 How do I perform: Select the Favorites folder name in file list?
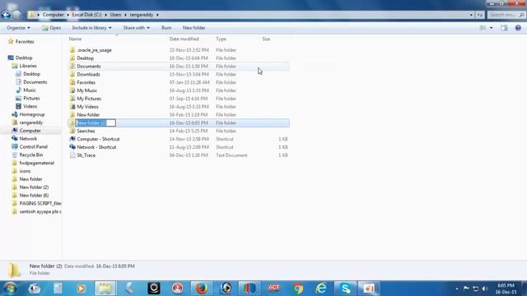pos(86,82)
